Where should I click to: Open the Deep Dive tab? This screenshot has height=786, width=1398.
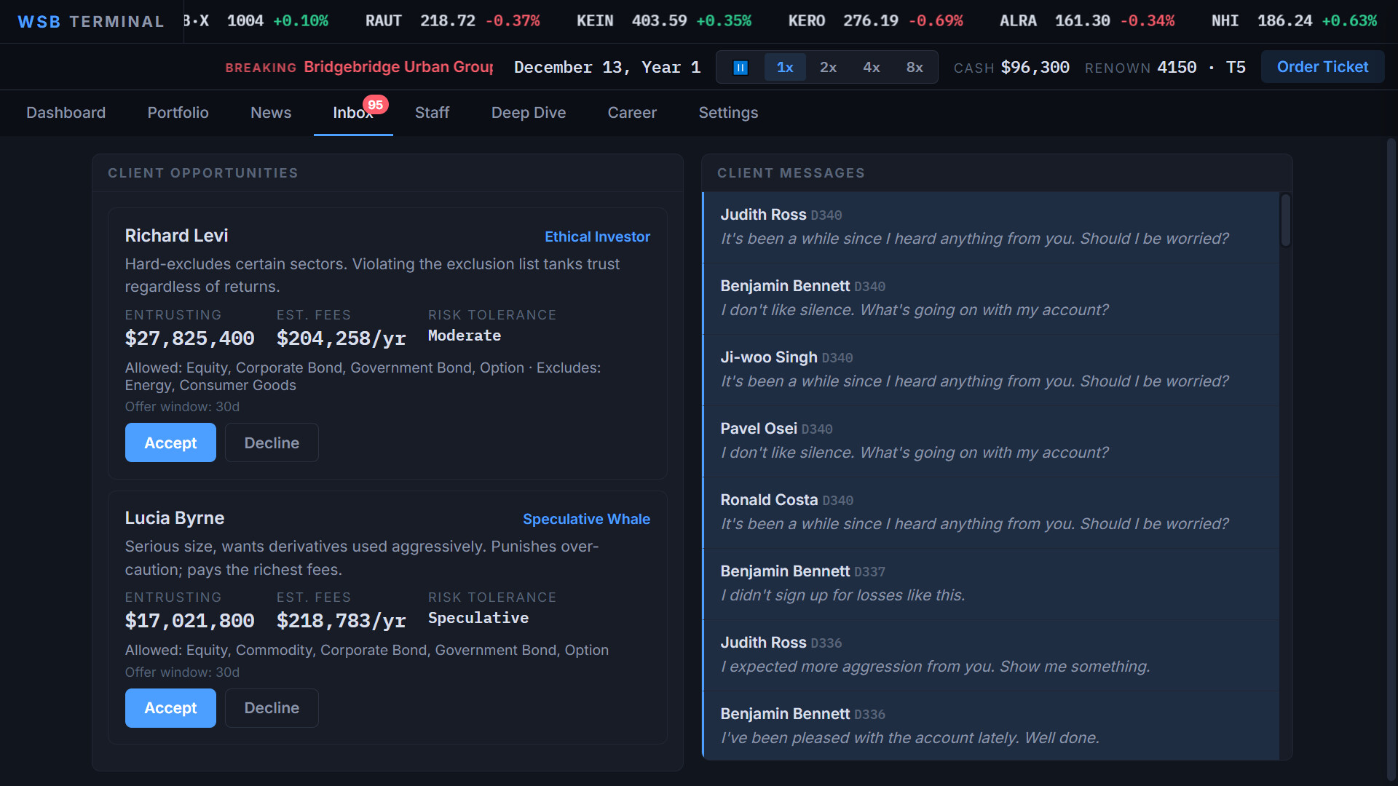coord(529,113)
